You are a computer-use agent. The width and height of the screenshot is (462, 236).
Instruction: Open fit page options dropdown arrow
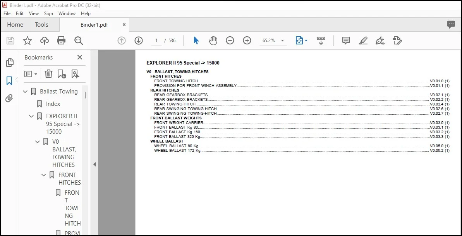306,41
